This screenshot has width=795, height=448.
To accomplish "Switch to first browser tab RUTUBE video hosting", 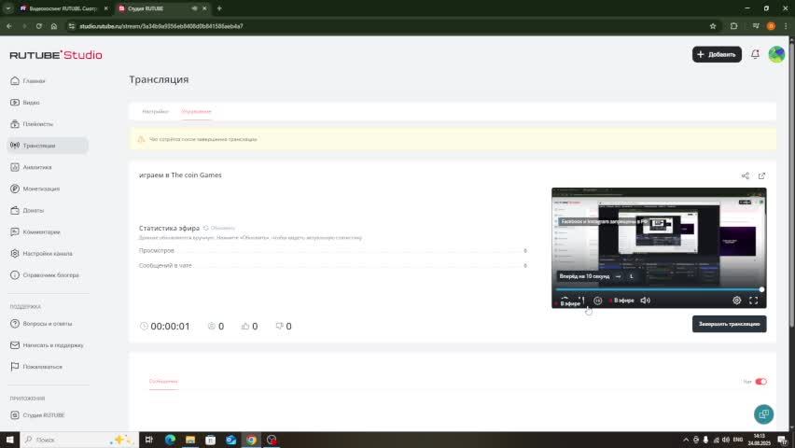I will point(63,8).
